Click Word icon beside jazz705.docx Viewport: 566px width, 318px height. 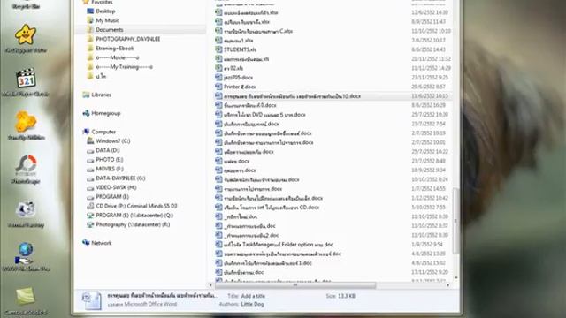tap(218, 77)
